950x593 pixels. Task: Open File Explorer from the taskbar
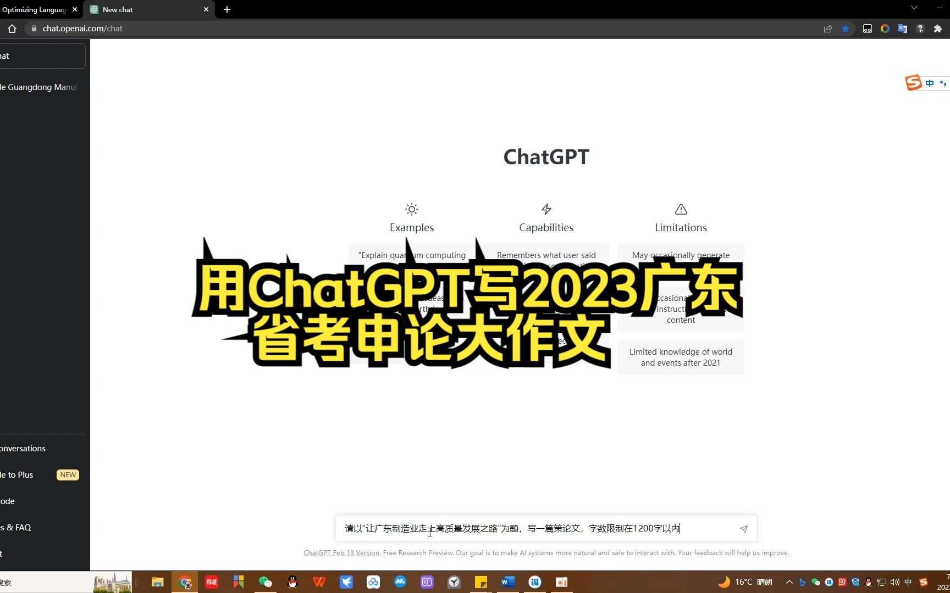158,582
